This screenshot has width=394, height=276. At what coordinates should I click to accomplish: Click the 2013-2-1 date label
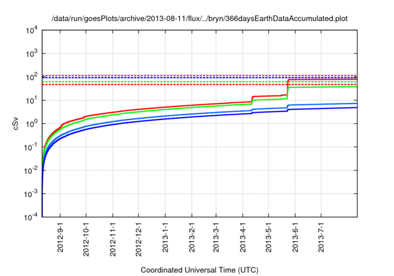click(x=191, y=237)
